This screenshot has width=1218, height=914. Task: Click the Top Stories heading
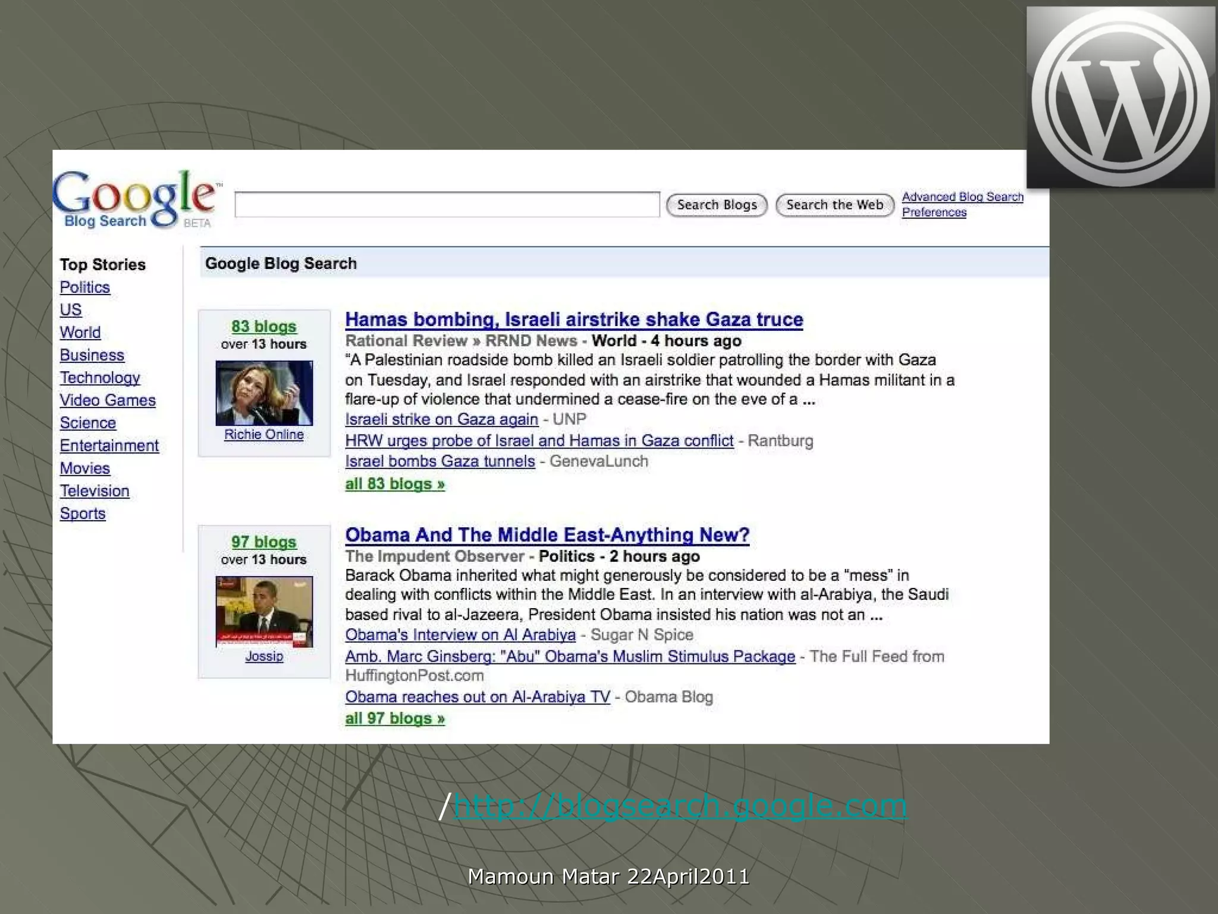coord(103,265)
